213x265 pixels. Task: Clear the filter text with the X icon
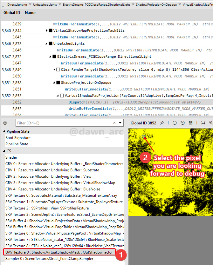coord(114,123)
